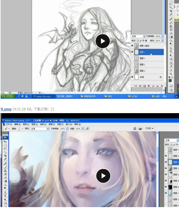Select the Crop tool in lower toolbox

5,156
